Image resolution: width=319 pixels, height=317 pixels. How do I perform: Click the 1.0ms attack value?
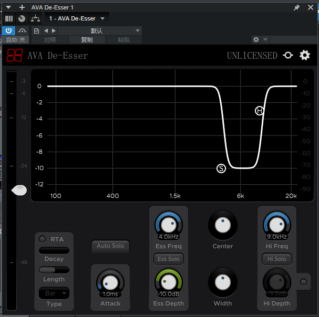(110, 294)
